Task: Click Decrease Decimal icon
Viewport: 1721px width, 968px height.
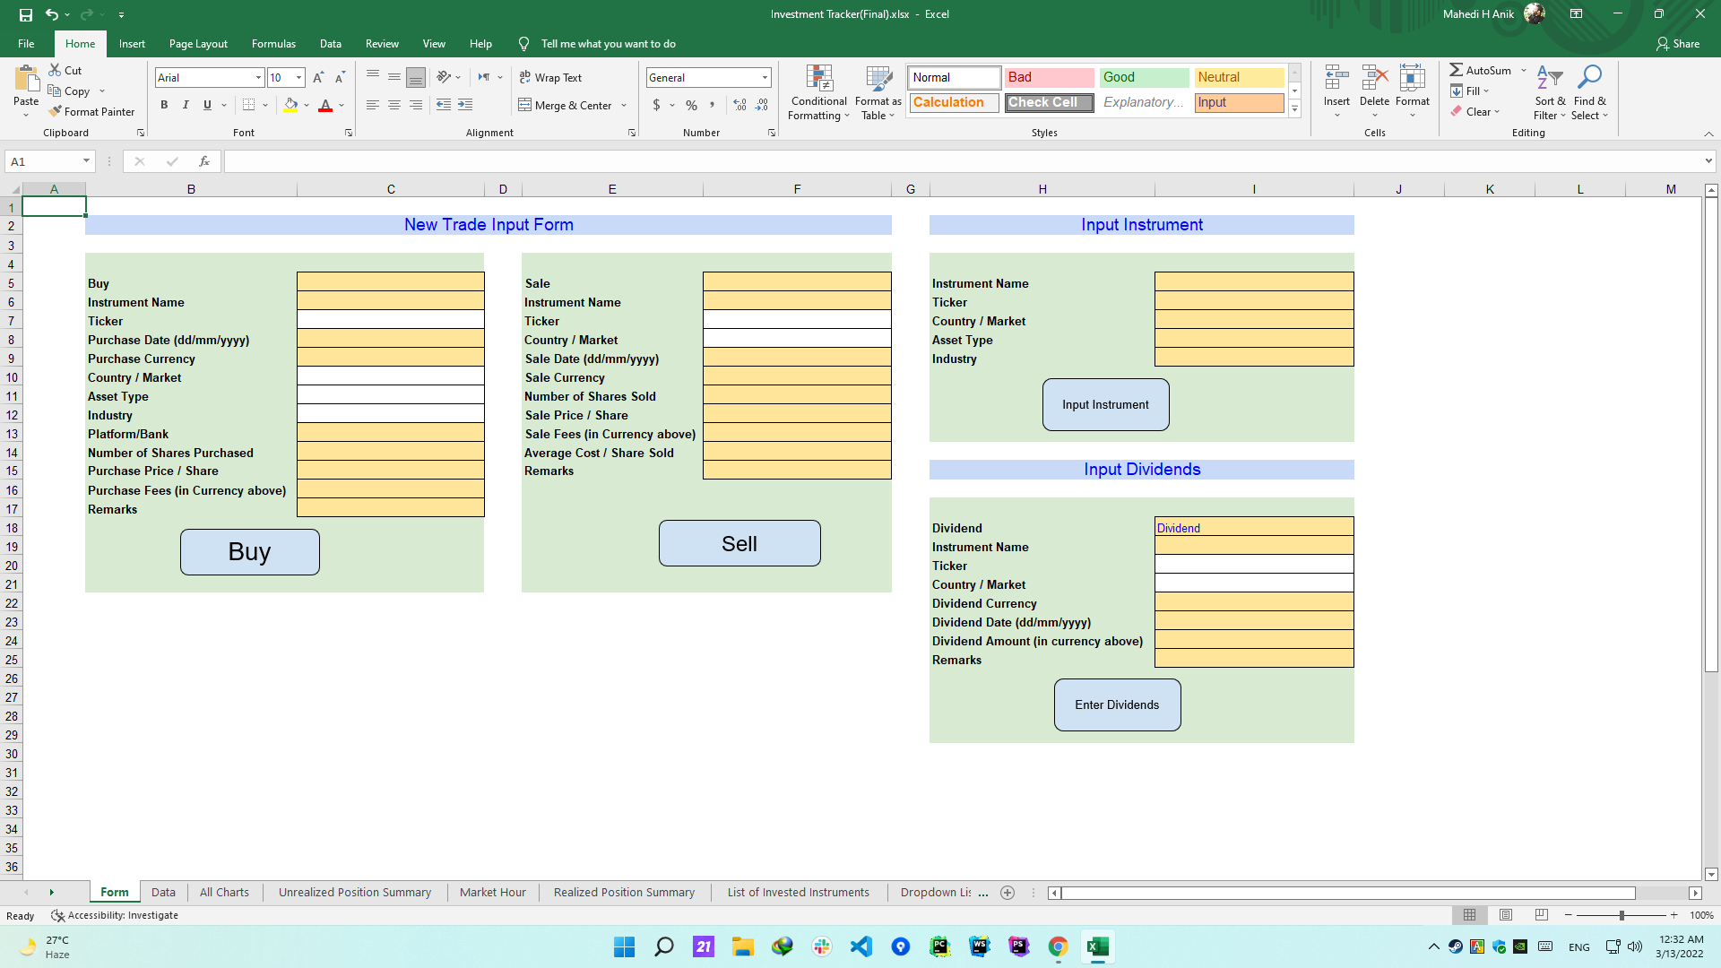Action: tap(761, 105)
